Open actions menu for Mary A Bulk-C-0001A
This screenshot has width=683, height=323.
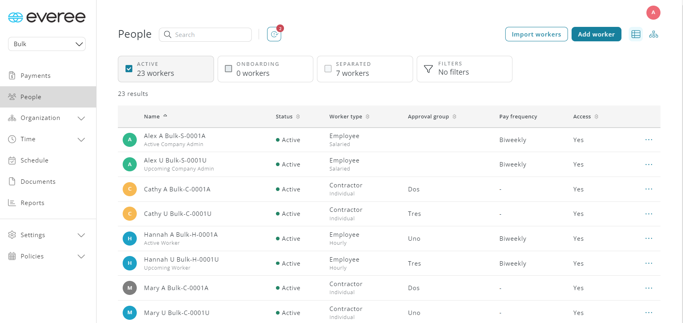[649, 288]
